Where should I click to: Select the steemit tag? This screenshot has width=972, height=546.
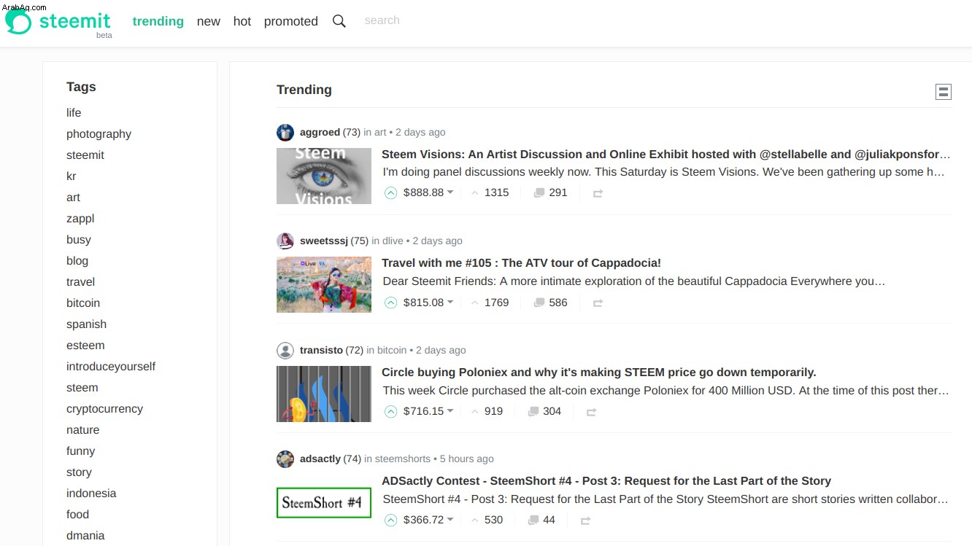[x=85, y=155]
